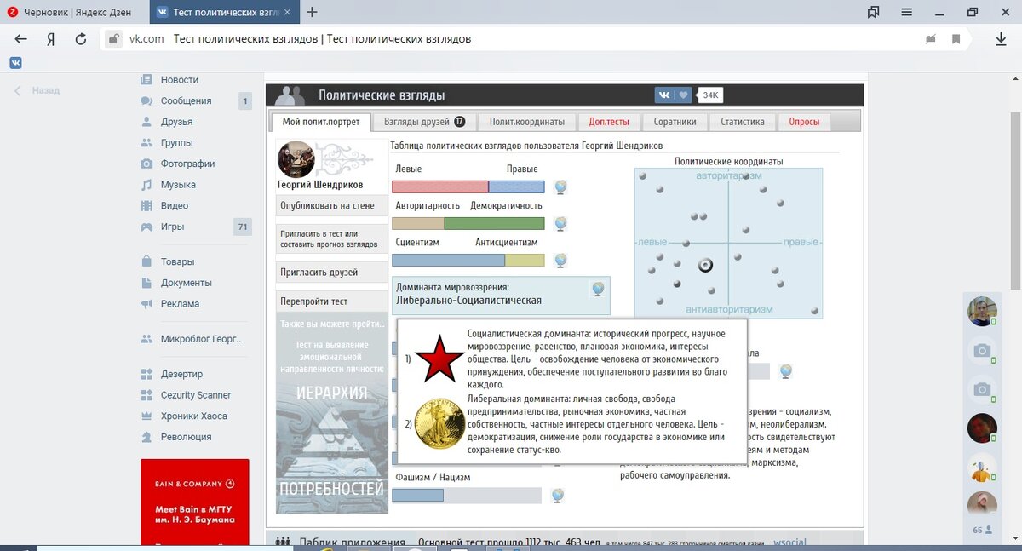Click the VK like button with heart
This screenshot has width=1022, height=551.
(675, 95)
